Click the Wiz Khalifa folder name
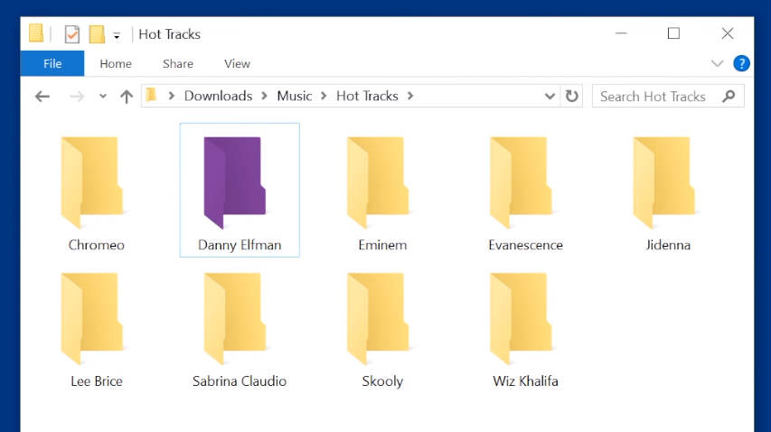 (x=526, y=380)
